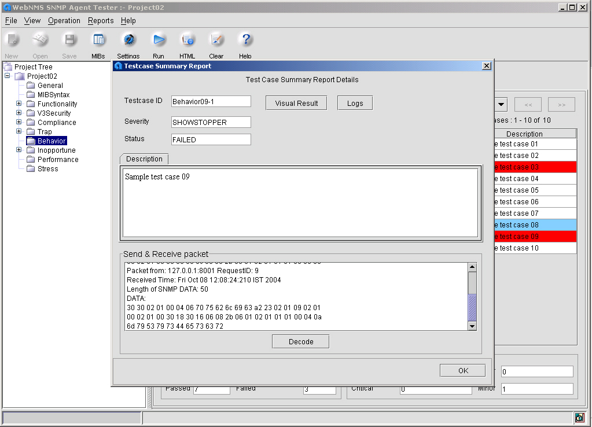The height and width of the screenshot is (427, 592).
Task: Click the Save toolbar icon
Action: pyautogui.click(x=69, y=40)
